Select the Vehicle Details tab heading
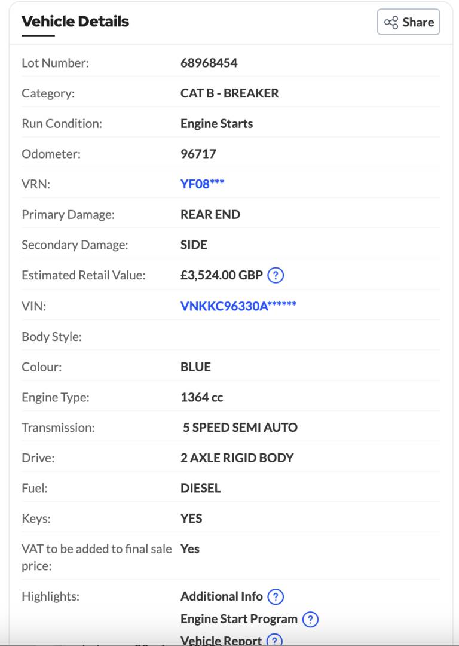The image size is (459, 646). click(75, 22)
